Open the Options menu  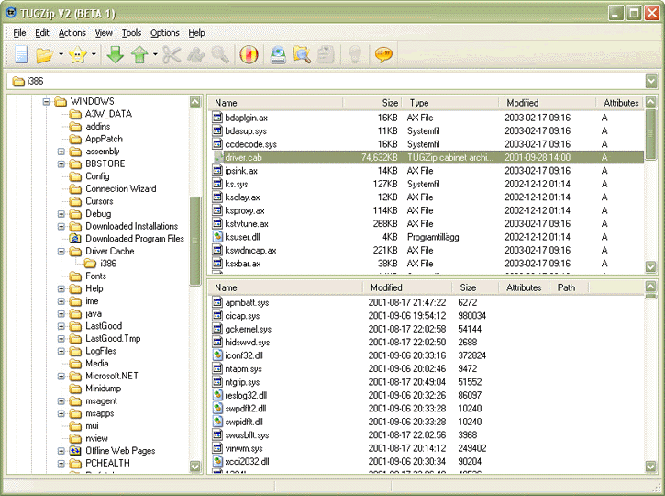click(x=165, y=33)
